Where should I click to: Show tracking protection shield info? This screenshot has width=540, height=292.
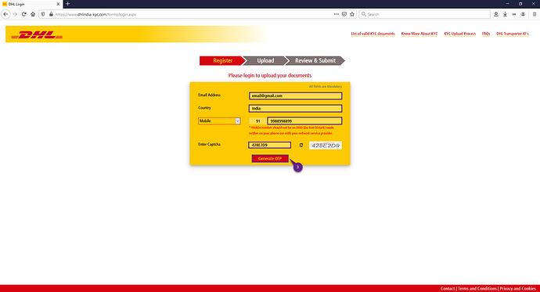(43, 14)
